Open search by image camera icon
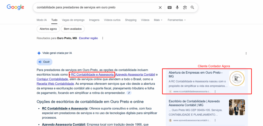 point(185,8)
